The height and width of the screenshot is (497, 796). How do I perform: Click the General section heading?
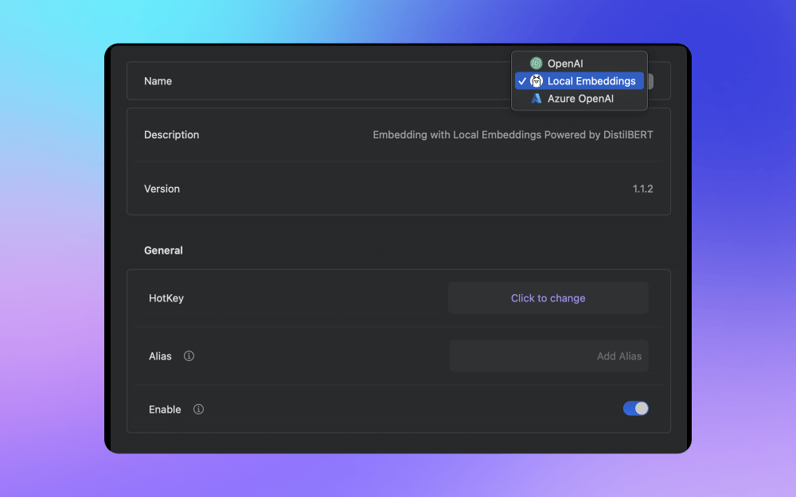pyautogui.click(x=163, y=250)
